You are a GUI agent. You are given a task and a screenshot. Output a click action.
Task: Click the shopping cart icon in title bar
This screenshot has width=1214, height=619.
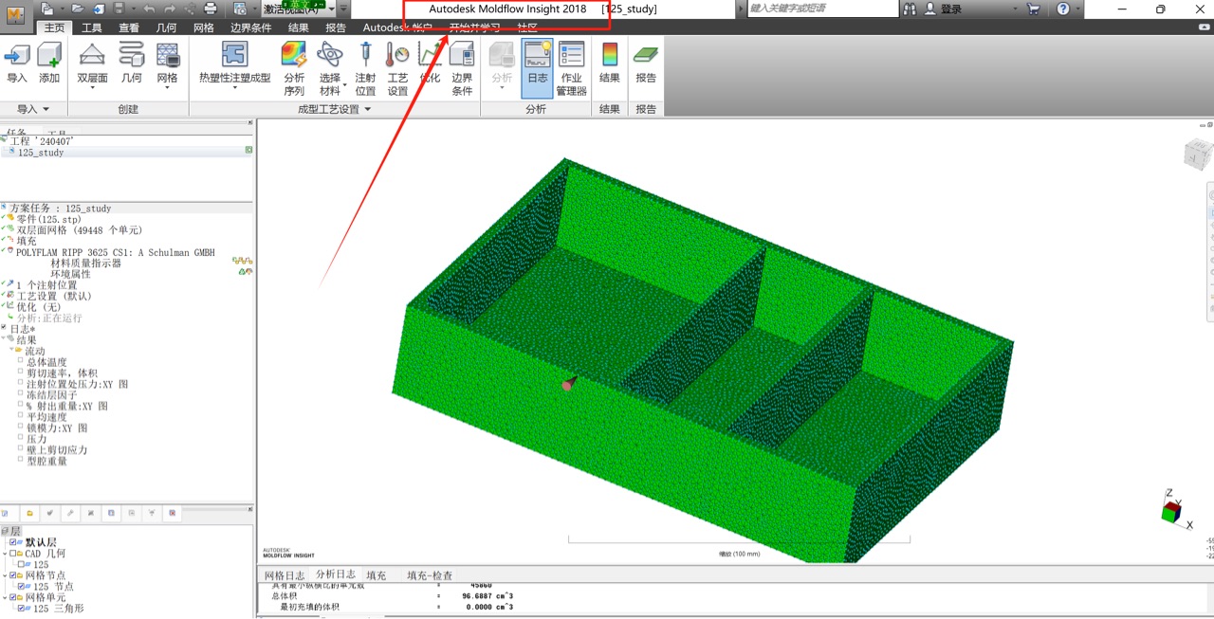[1034, 9]
